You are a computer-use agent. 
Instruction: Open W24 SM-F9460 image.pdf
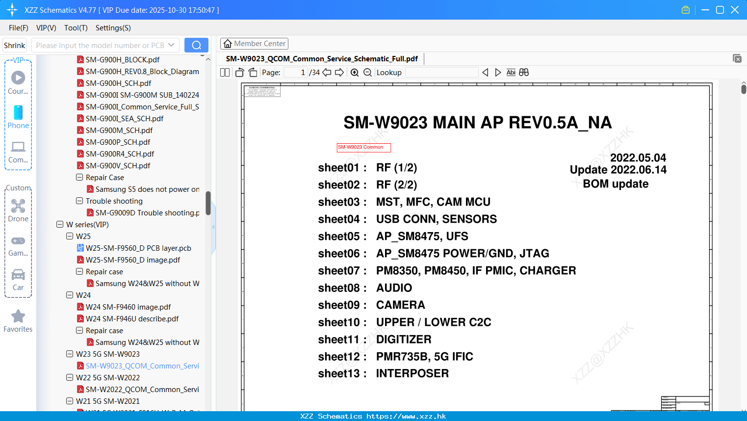click(129, 307)
